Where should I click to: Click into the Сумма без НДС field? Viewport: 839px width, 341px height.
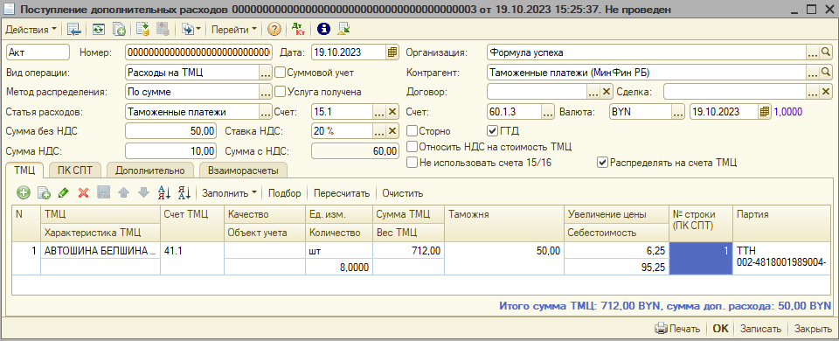[x=171, y=131]
